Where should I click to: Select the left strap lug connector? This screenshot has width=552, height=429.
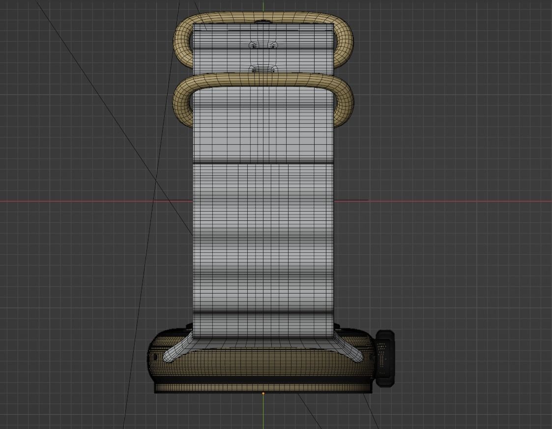coord(177,348)
